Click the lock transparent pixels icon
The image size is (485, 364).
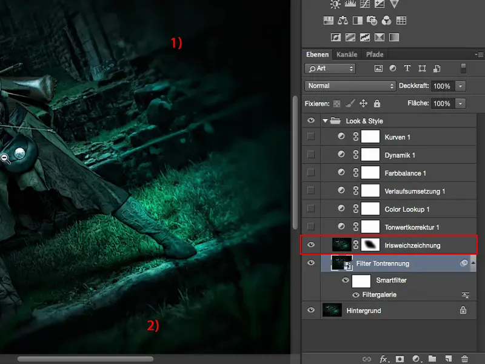coord(337,104)
